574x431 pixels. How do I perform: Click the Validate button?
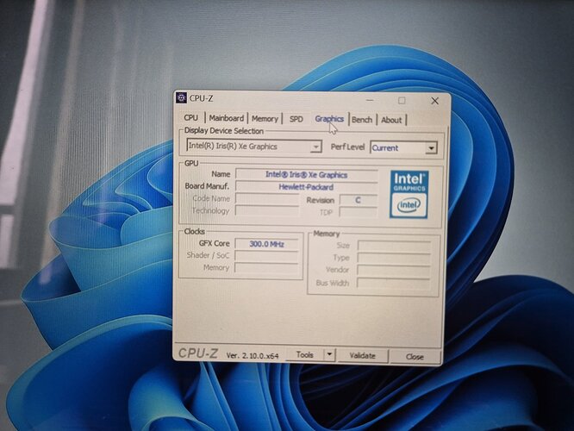(x=363, y=355)
